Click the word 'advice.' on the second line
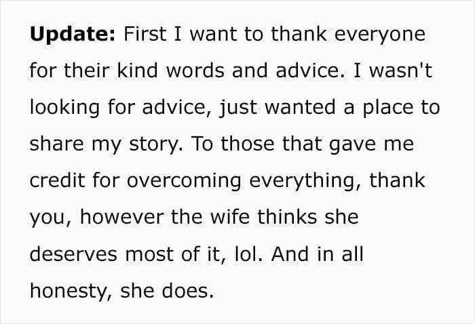 [x=310, y=70]
